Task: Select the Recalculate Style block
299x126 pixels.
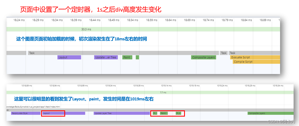Action: [26, 113]
